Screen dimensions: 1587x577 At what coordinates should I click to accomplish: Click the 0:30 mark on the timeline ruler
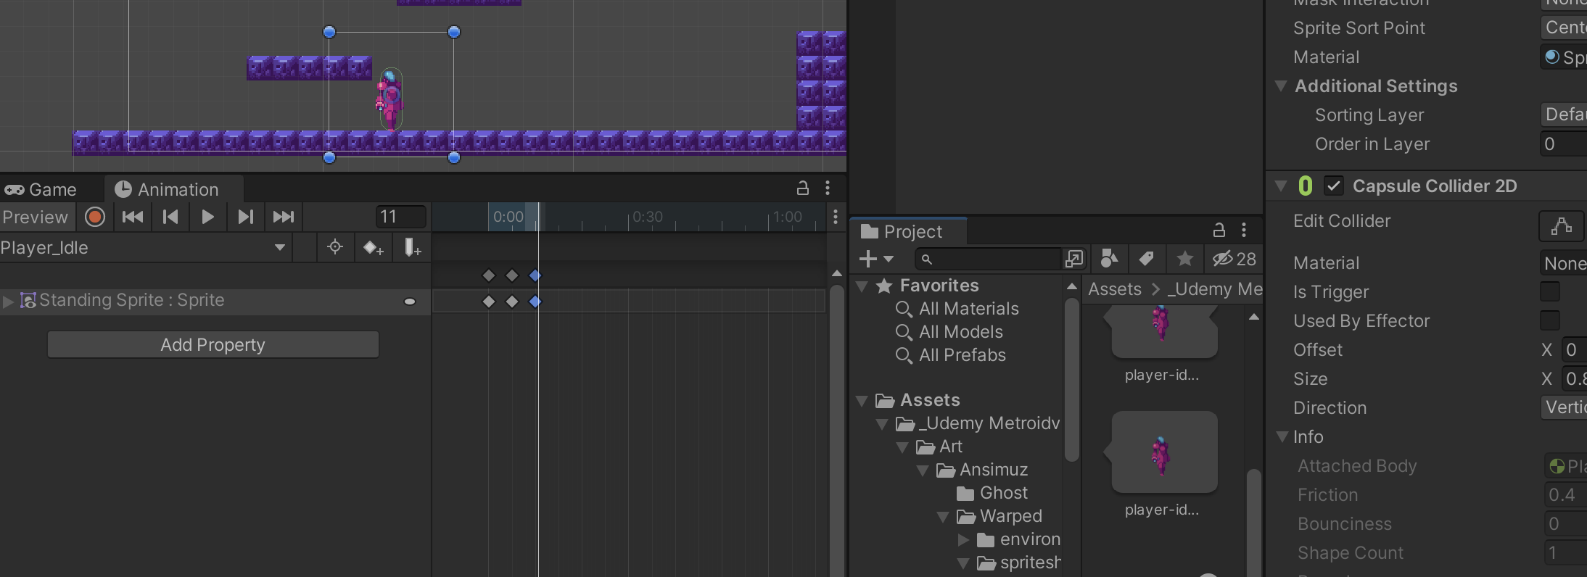(647, 217)
